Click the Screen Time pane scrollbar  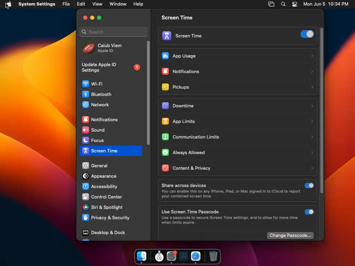(x=321, y=110)
